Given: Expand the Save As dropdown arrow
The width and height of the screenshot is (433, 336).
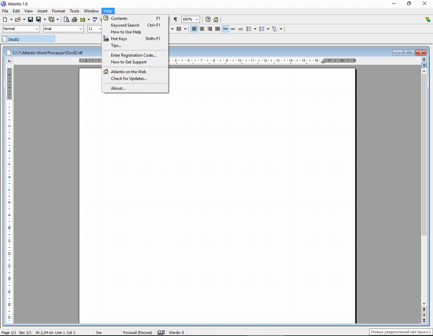Looking at the screenshot, I should point(45,20).
